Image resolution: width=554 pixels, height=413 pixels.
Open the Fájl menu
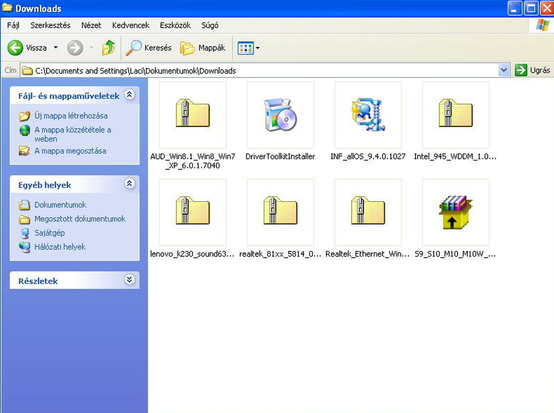pos(13,25)
